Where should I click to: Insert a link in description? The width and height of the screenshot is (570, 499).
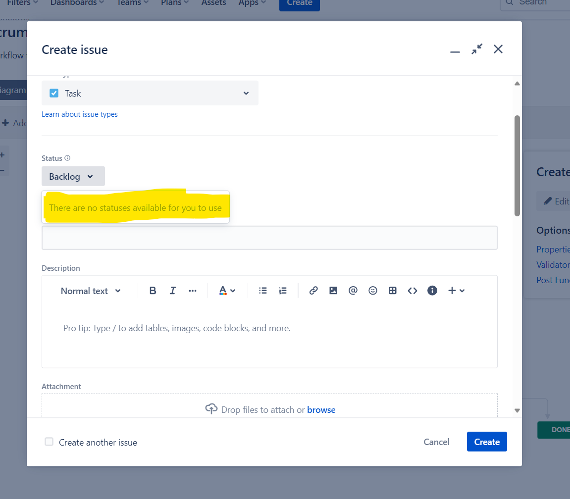(313, 291)
